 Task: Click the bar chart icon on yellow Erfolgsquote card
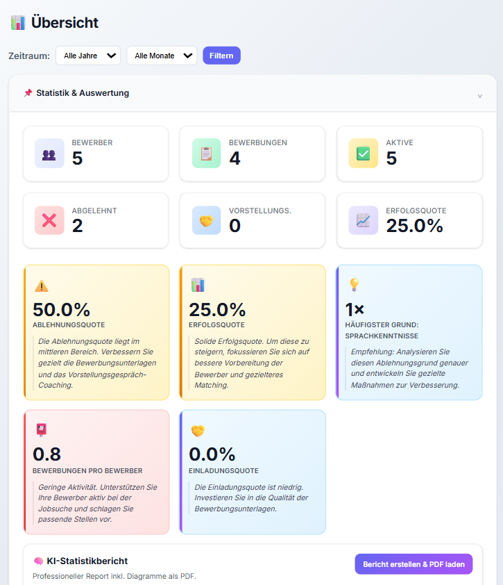coord(198,286)
